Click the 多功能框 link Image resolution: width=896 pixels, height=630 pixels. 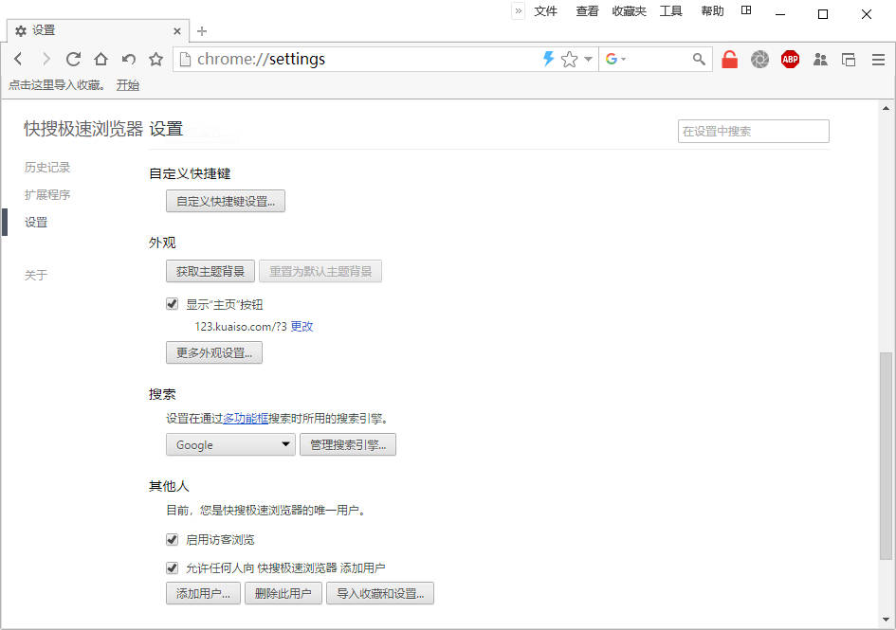coord(246,418)
